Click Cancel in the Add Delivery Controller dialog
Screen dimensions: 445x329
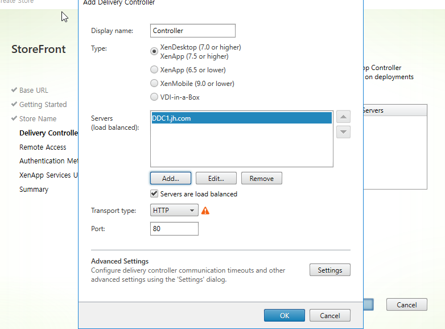[x=330, y=315]
